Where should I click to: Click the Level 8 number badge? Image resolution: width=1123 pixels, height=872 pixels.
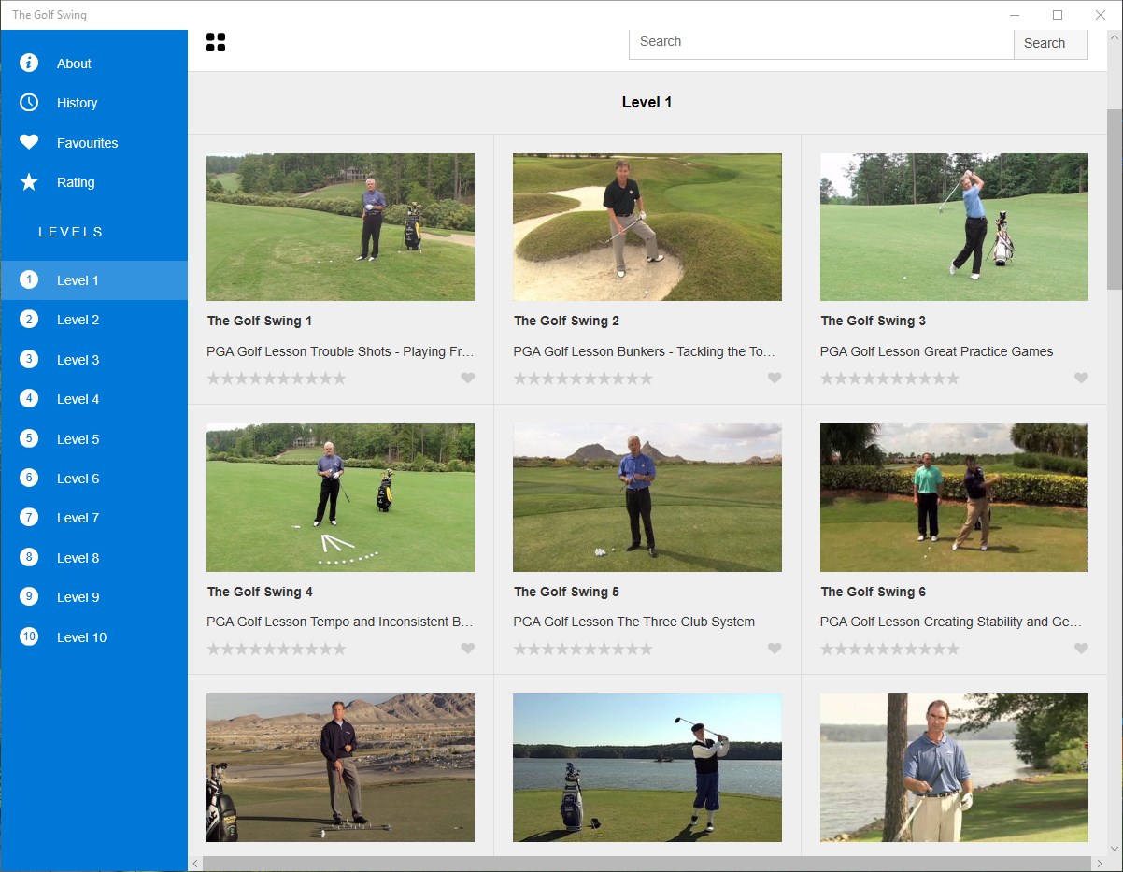[29, 557]
